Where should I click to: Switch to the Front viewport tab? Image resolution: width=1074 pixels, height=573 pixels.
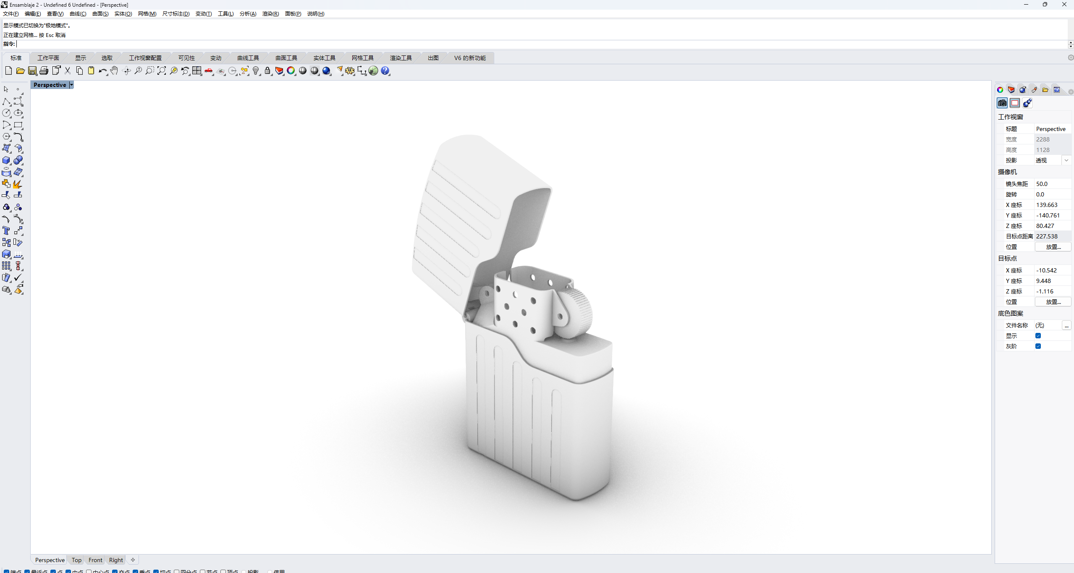(x=95, y=560)
